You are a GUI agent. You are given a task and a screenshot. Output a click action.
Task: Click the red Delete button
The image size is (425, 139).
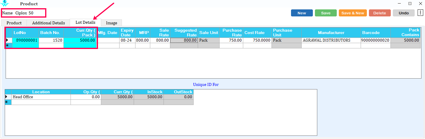tap(380, 13)
